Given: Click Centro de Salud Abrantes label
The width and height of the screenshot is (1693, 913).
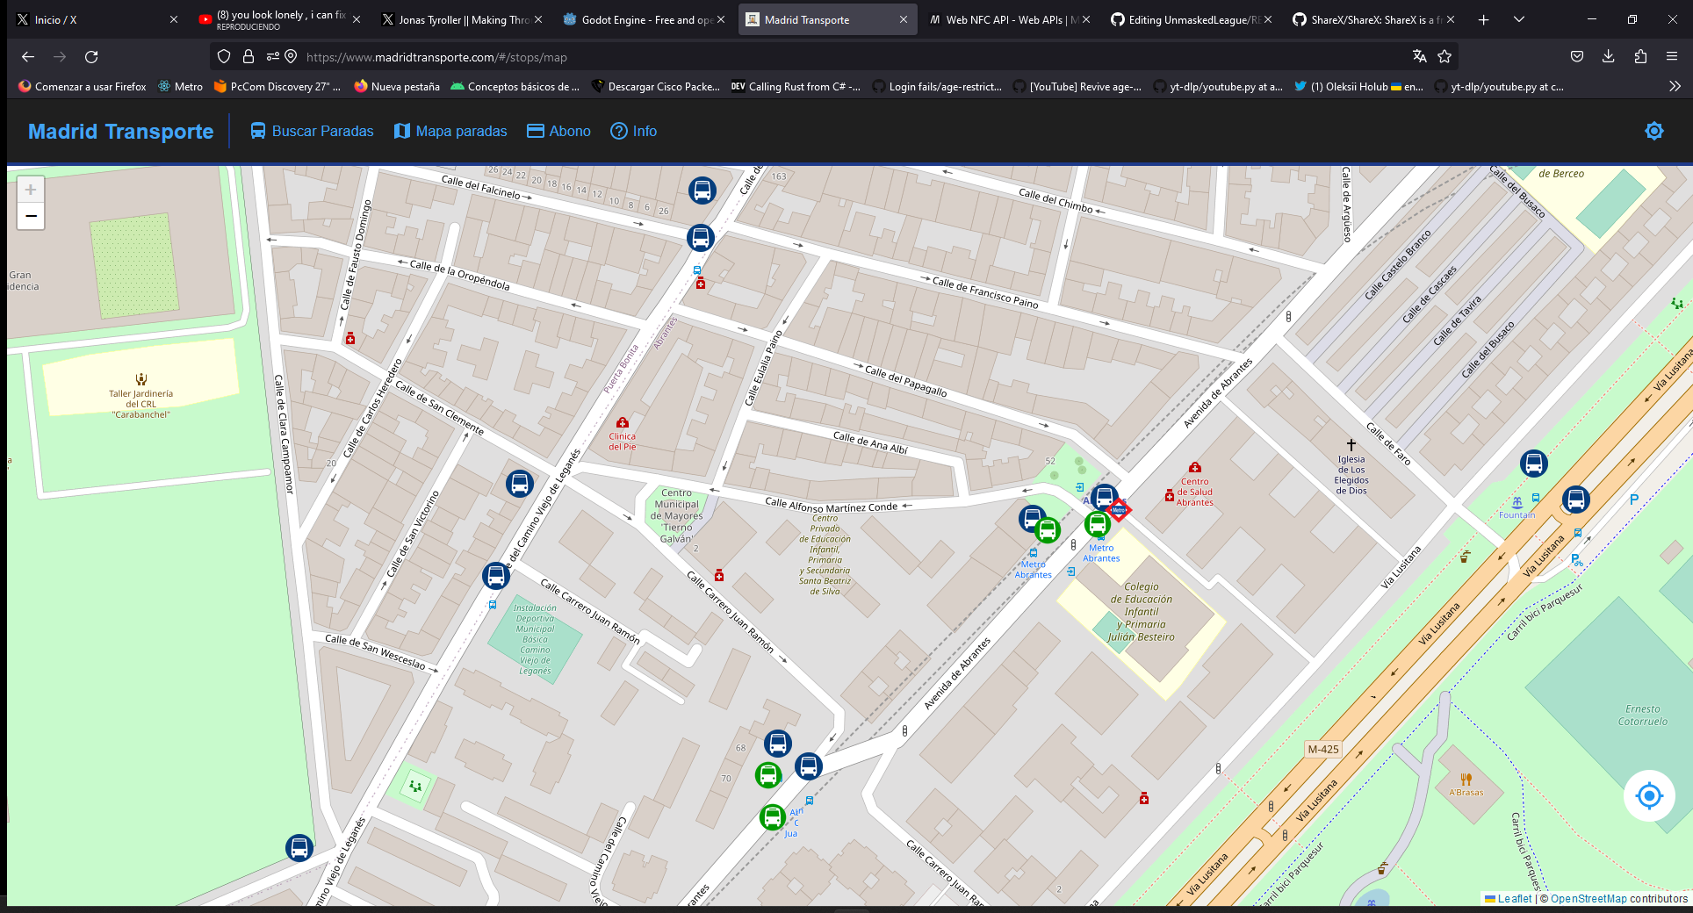Looking at the screenshot, I should click(x=1195, y=492).
